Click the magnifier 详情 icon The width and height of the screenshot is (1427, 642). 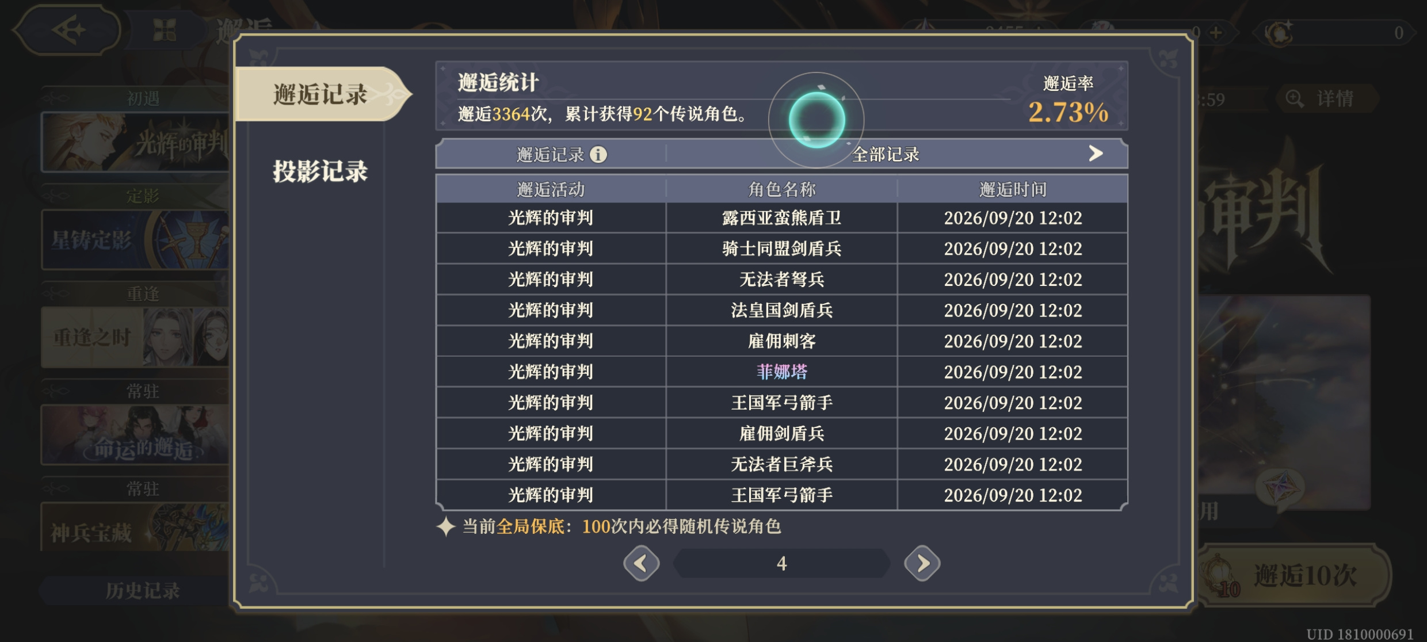pyautogui.click(x=1295, y=98)
